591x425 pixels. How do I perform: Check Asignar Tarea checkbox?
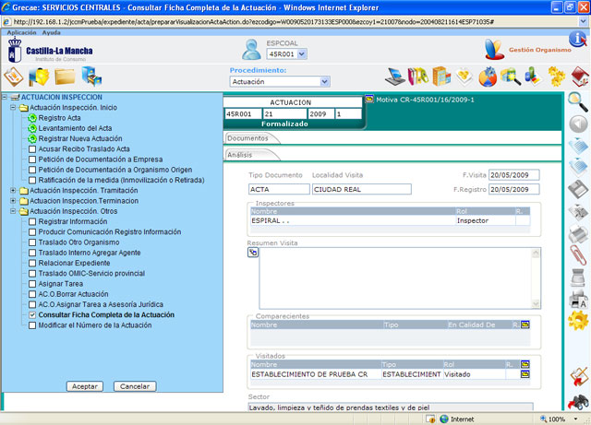(x=32, y=284)
